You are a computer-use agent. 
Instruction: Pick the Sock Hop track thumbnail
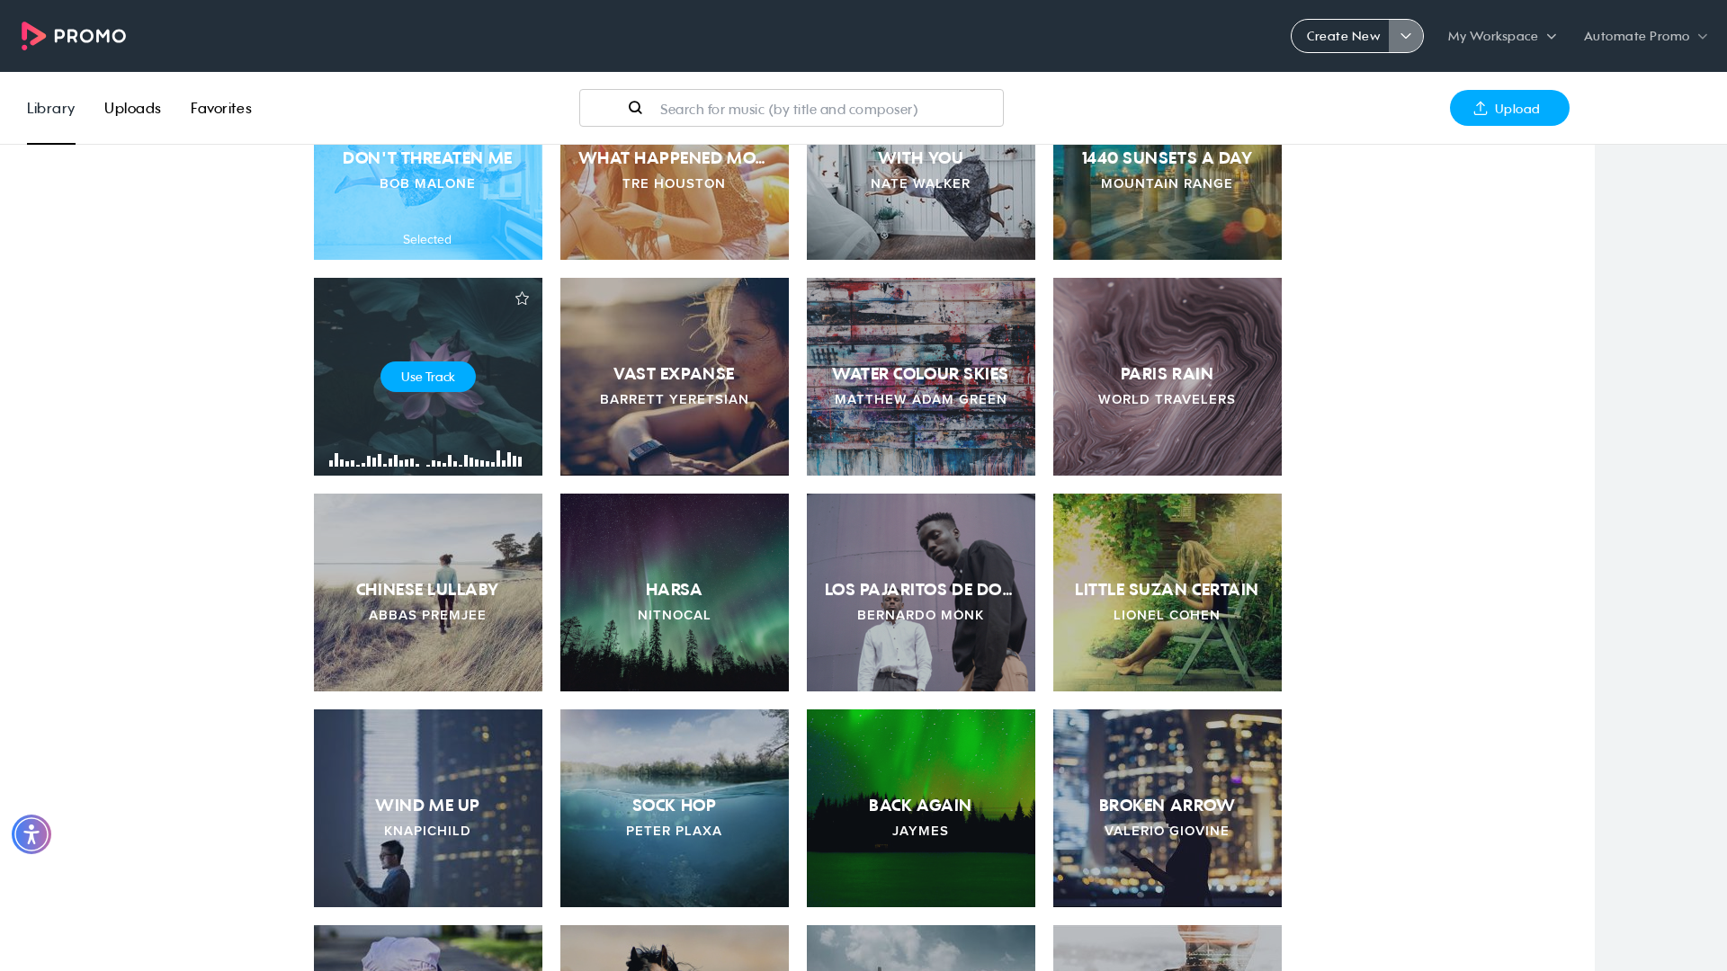tap(675, 808)
